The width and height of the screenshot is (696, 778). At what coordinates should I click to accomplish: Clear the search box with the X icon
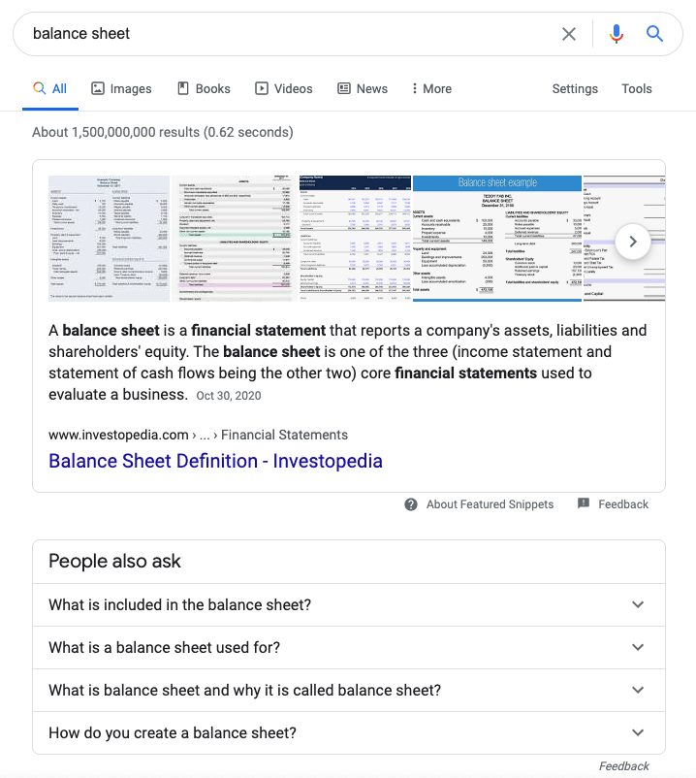click(569, 34)
